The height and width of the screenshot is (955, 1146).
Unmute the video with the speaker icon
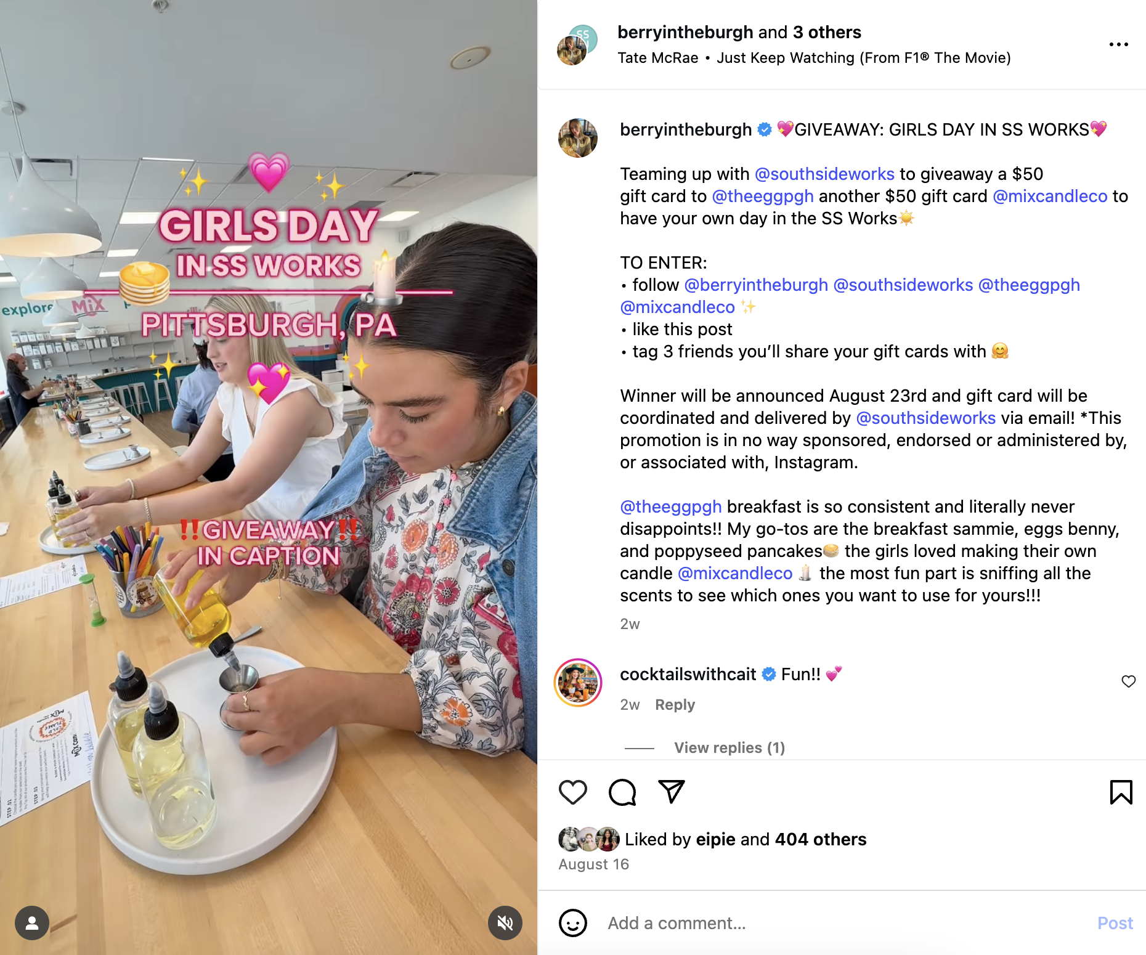[505, 922]
